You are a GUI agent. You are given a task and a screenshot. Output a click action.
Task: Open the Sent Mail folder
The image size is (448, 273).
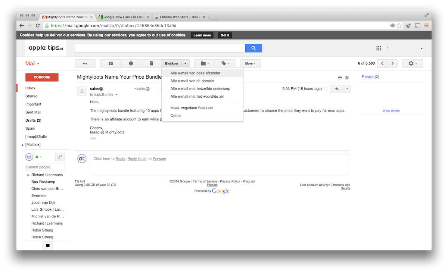[x=33, y=112]
